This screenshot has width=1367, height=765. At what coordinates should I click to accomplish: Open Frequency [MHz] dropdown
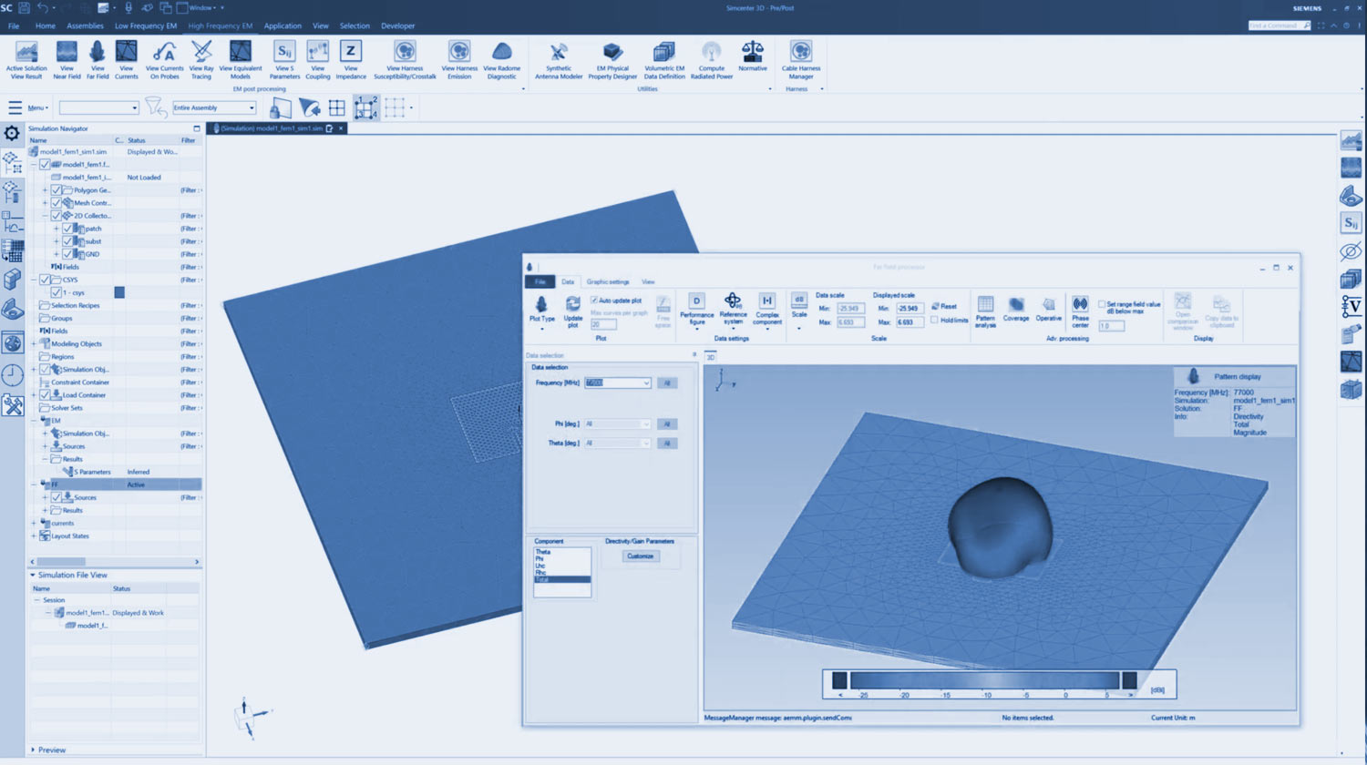point(646,383)
